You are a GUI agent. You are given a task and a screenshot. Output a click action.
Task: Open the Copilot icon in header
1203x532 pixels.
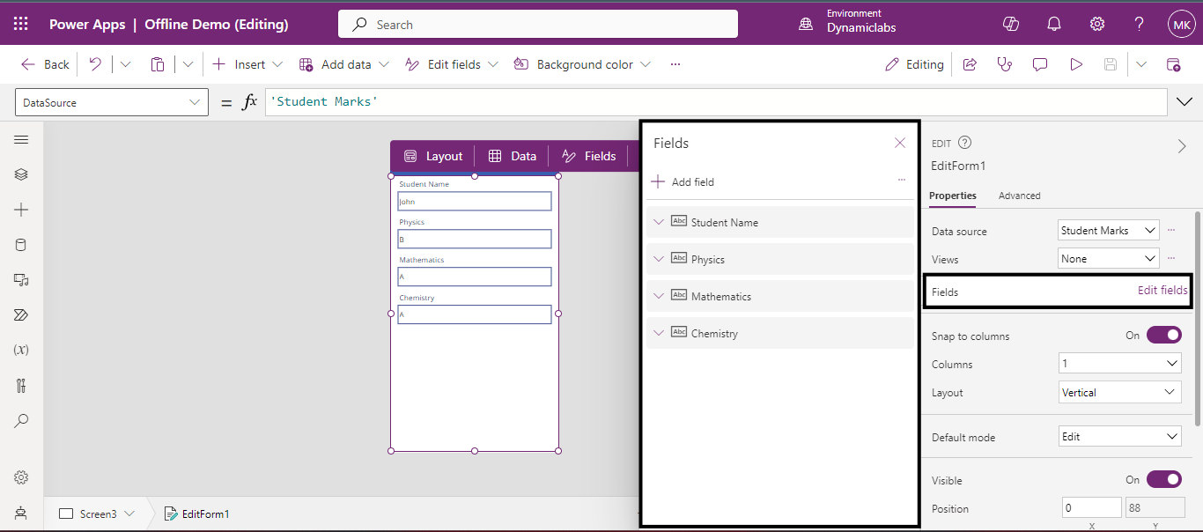point(1011,24)
